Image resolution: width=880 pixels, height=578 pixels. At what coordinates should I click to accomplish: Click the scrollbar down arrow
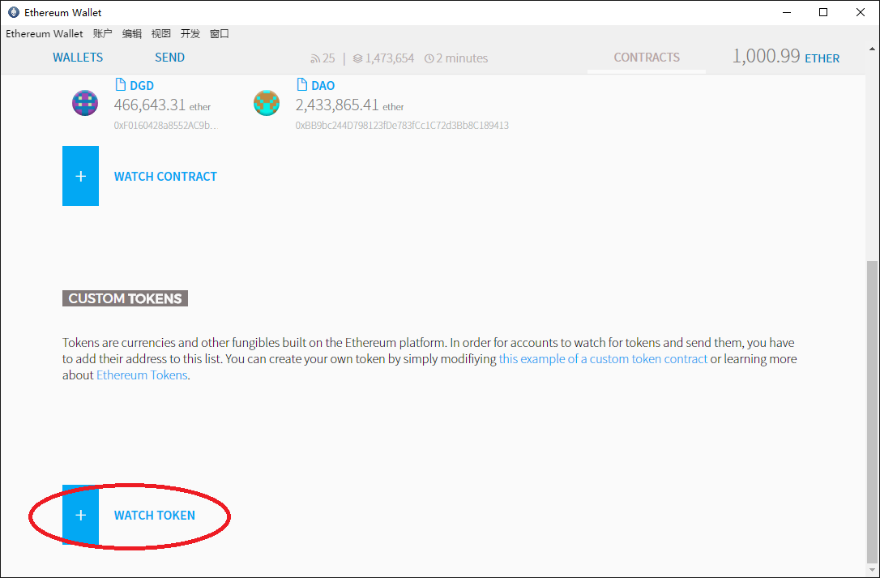point(873,570)
